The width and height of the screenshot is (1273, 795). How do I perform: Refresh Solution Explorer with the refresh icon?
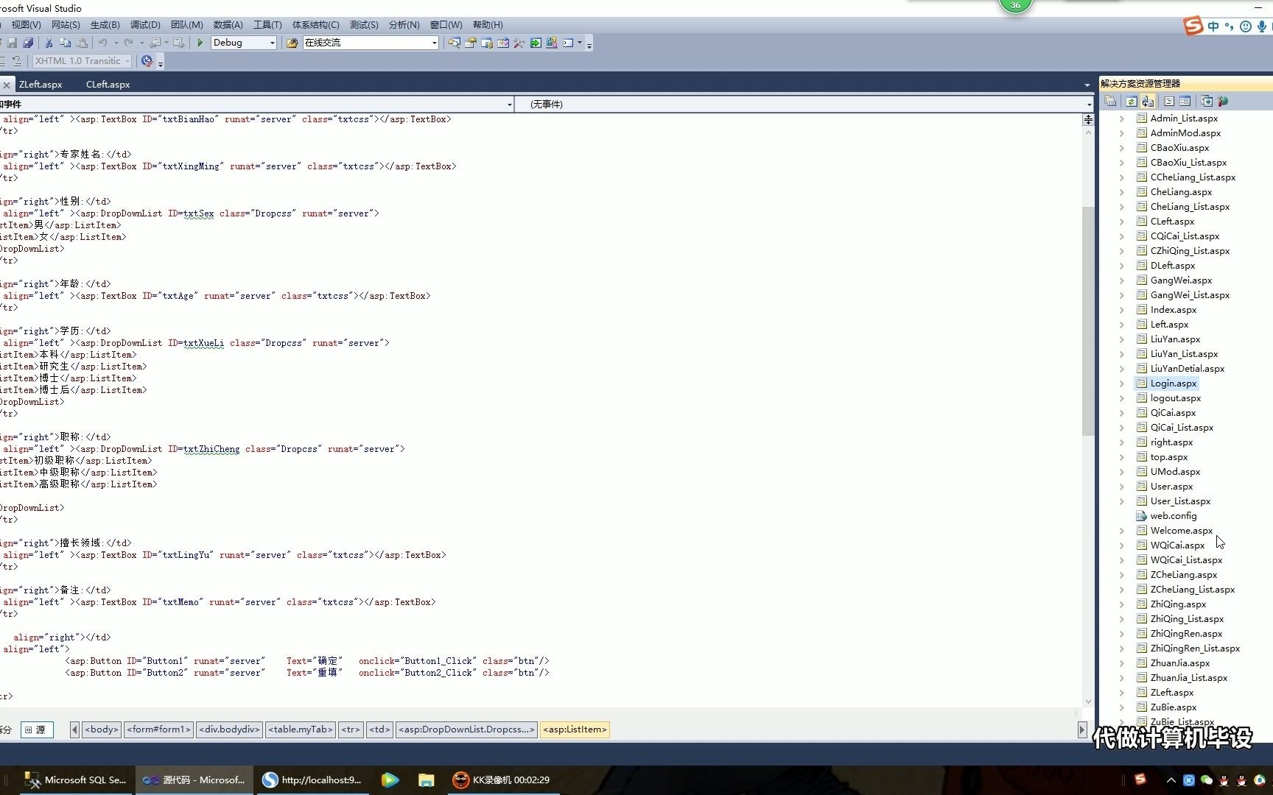(x=1131, y=101)
